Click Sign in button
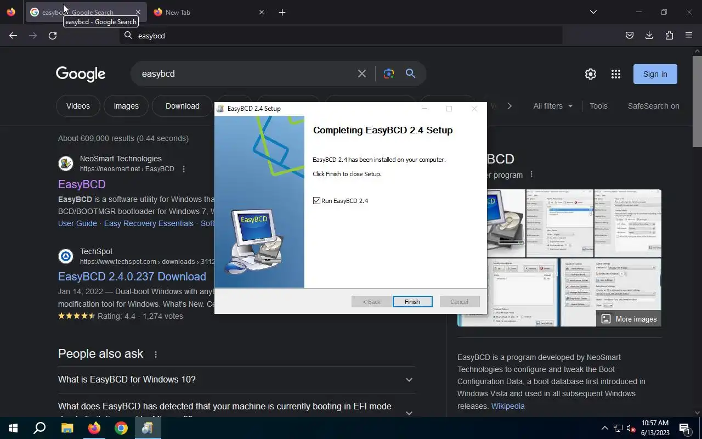702x439 pixels. coord(655,74)
